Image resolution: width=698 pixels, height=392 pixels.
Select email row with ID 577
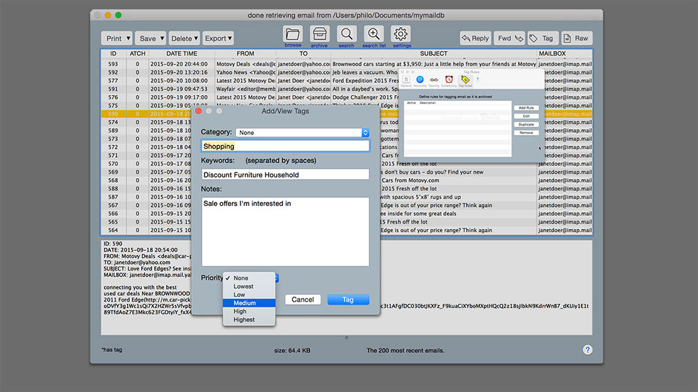[249, 81]
